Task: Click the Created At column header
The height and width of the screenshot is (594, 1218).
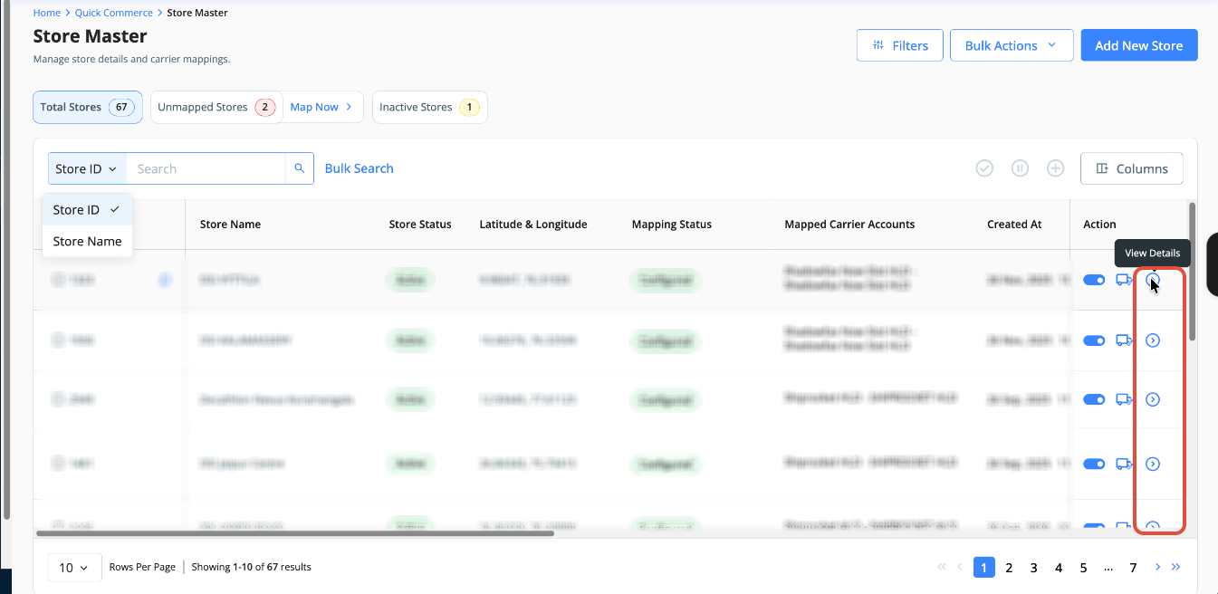Action: click(1014, 225)
